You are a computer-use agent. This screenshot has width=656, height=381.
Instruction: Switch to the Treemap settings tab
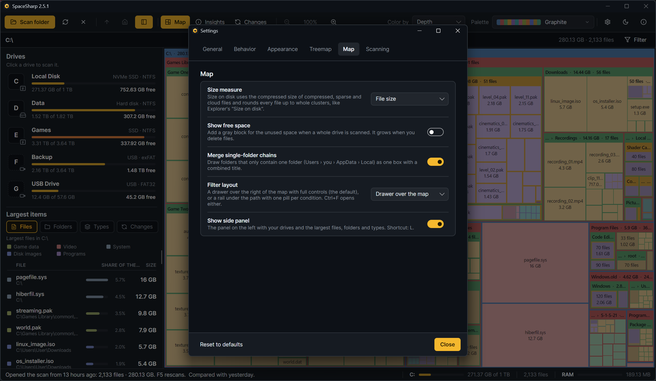pos(320,49)
